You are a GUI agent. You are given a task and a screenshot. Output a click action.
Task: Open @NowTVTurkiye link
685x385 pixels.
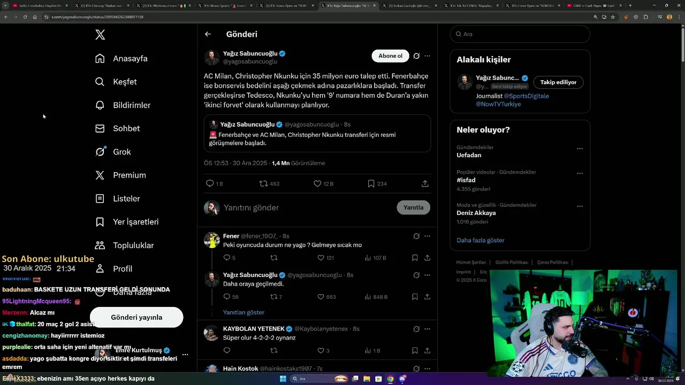[x=498, y=104]
